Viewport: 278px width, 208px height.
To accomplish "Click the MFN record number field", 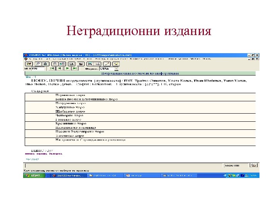I will [38, 69].
